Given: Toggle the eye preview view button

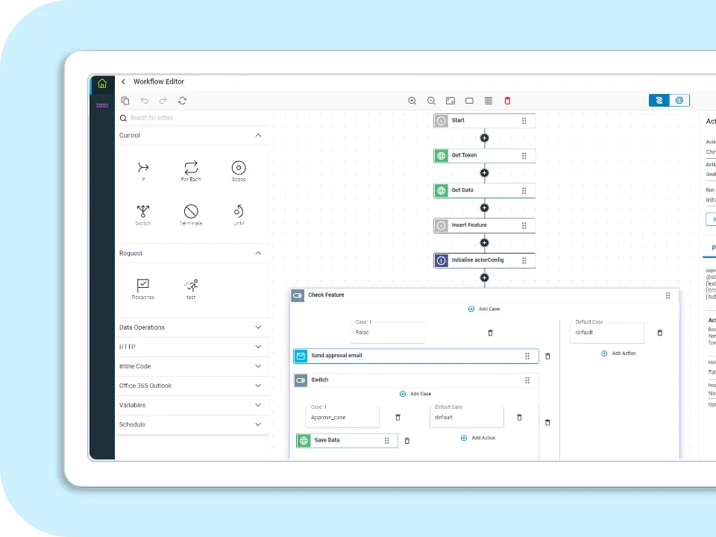Looking at the screenshot, I should tap(679, 101).
